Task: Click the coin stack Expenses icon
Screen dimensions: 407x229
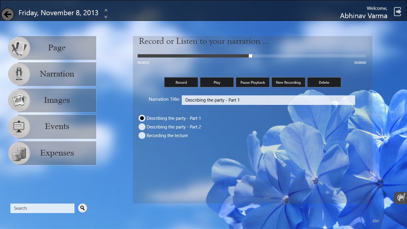Action: point(19,153)
